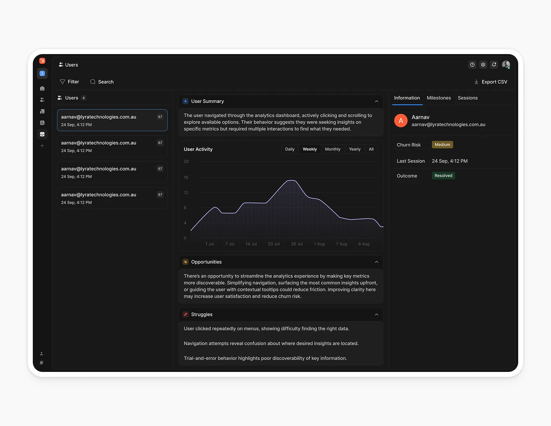
Task: Select the blue slash app icon
Action: [x=42, y=73]
